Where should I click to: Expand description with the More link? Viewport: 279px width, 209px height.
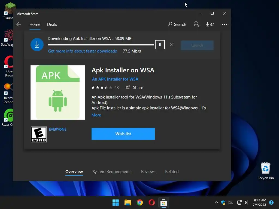coord(96,115)
